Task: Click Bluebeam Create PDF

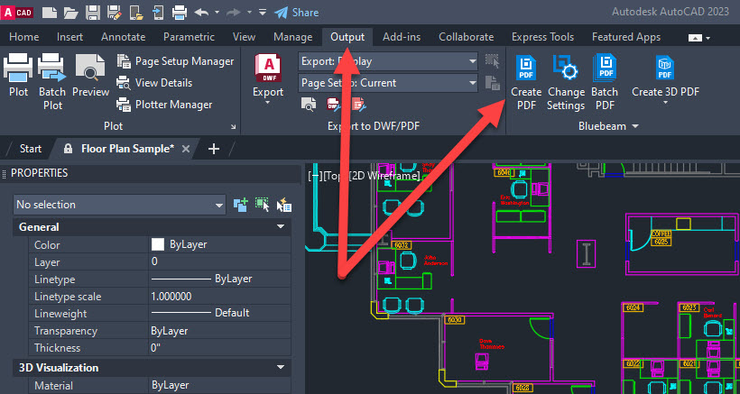Action: (526, 82)
